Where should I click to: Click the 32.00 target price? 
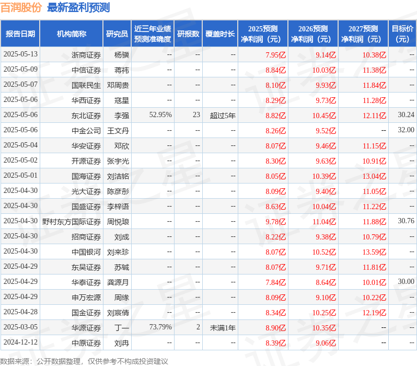click(x=406, y=130)
